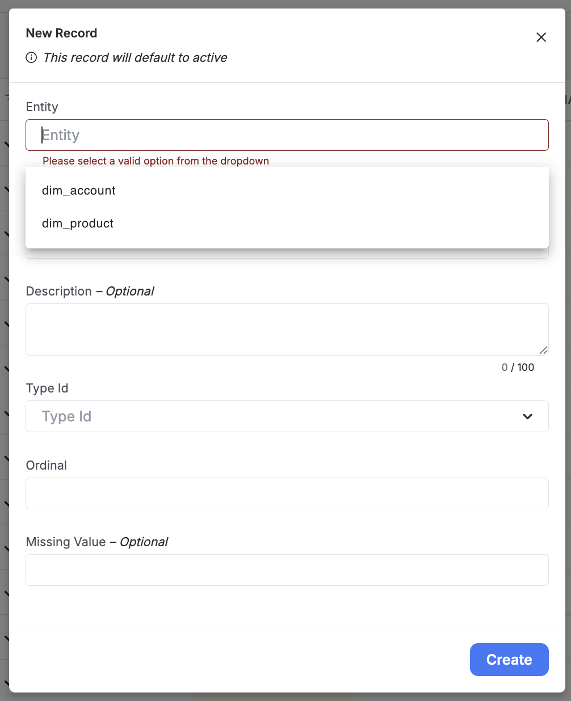Screen dimensions: 571x701
Task: Click the red validation error message
Action: tap(156, 161)
